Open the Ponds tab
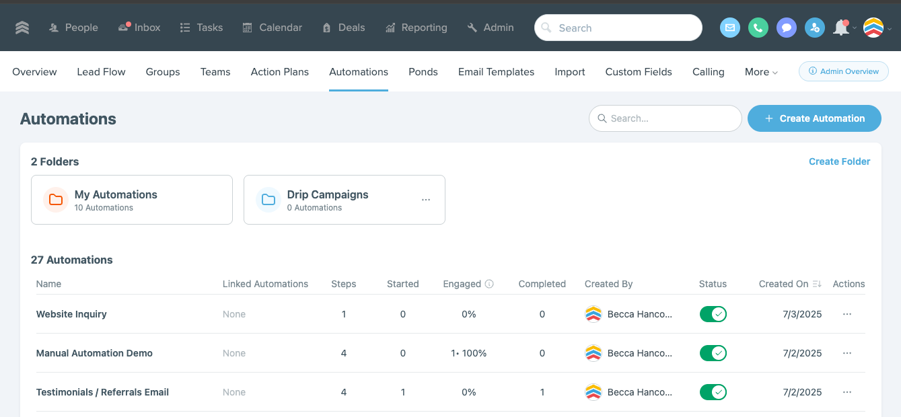 point(423,72)
